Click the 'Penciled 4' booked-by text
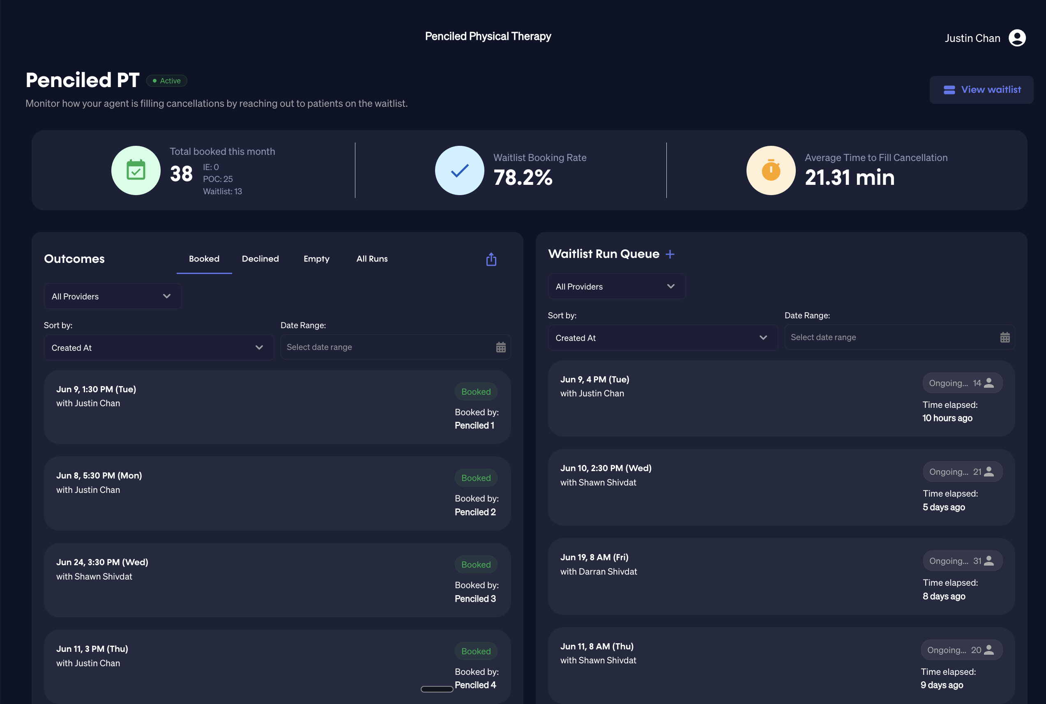 [475, 685]
